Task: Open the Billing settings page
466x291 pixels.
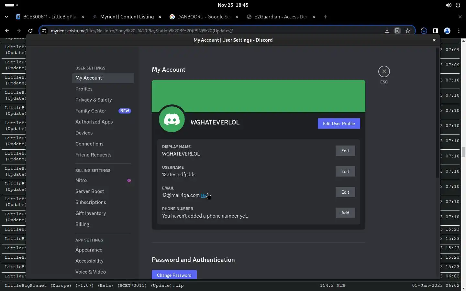Action: [103, 224]
